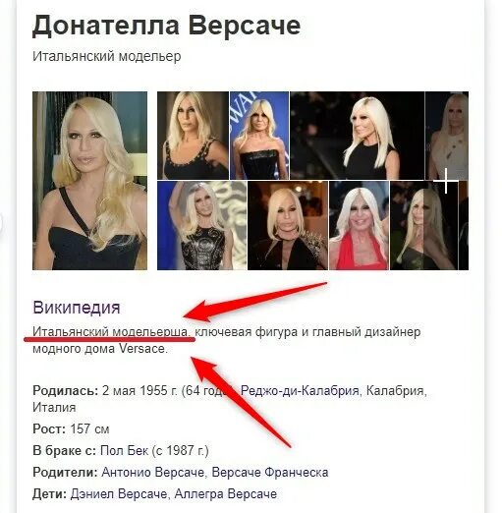502x513 pixels.
Task: Click the Калабрия region link
Action: [395, 390]
